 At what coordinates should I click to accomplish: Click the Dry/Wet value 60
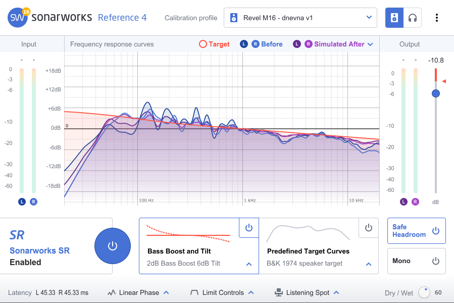click(438, 292)
